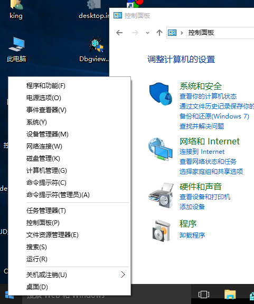Select the desktop.ini file icon
The height and width of the screenshot is (304, 254).
pos(94,5)
